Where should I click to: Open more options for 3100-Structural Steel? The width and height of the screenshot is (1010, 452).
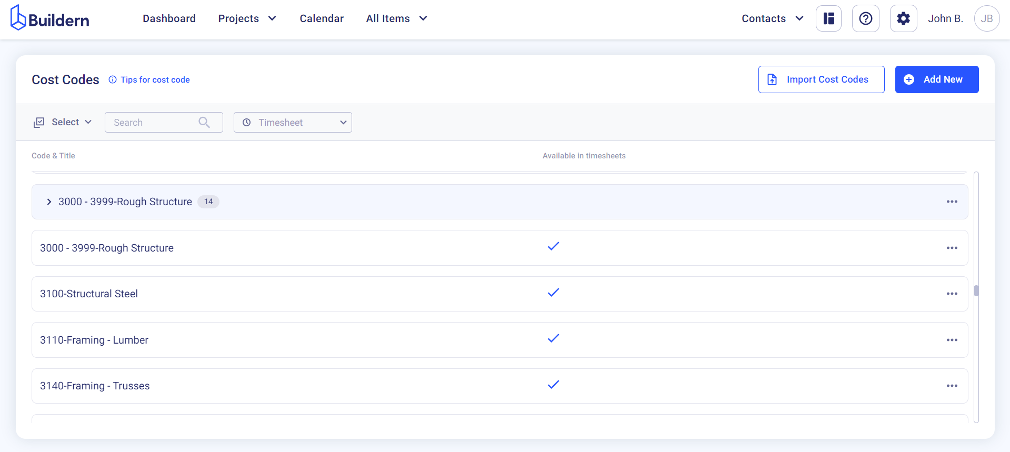click(x=952, y=294)
